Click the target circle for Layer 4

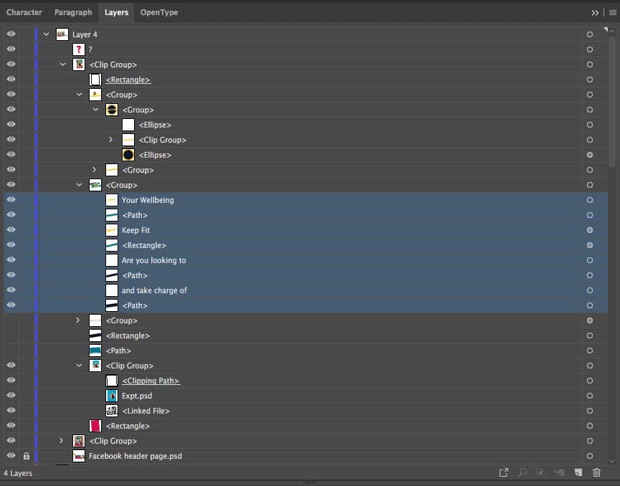pyautogui.click(x=589, y=34)
